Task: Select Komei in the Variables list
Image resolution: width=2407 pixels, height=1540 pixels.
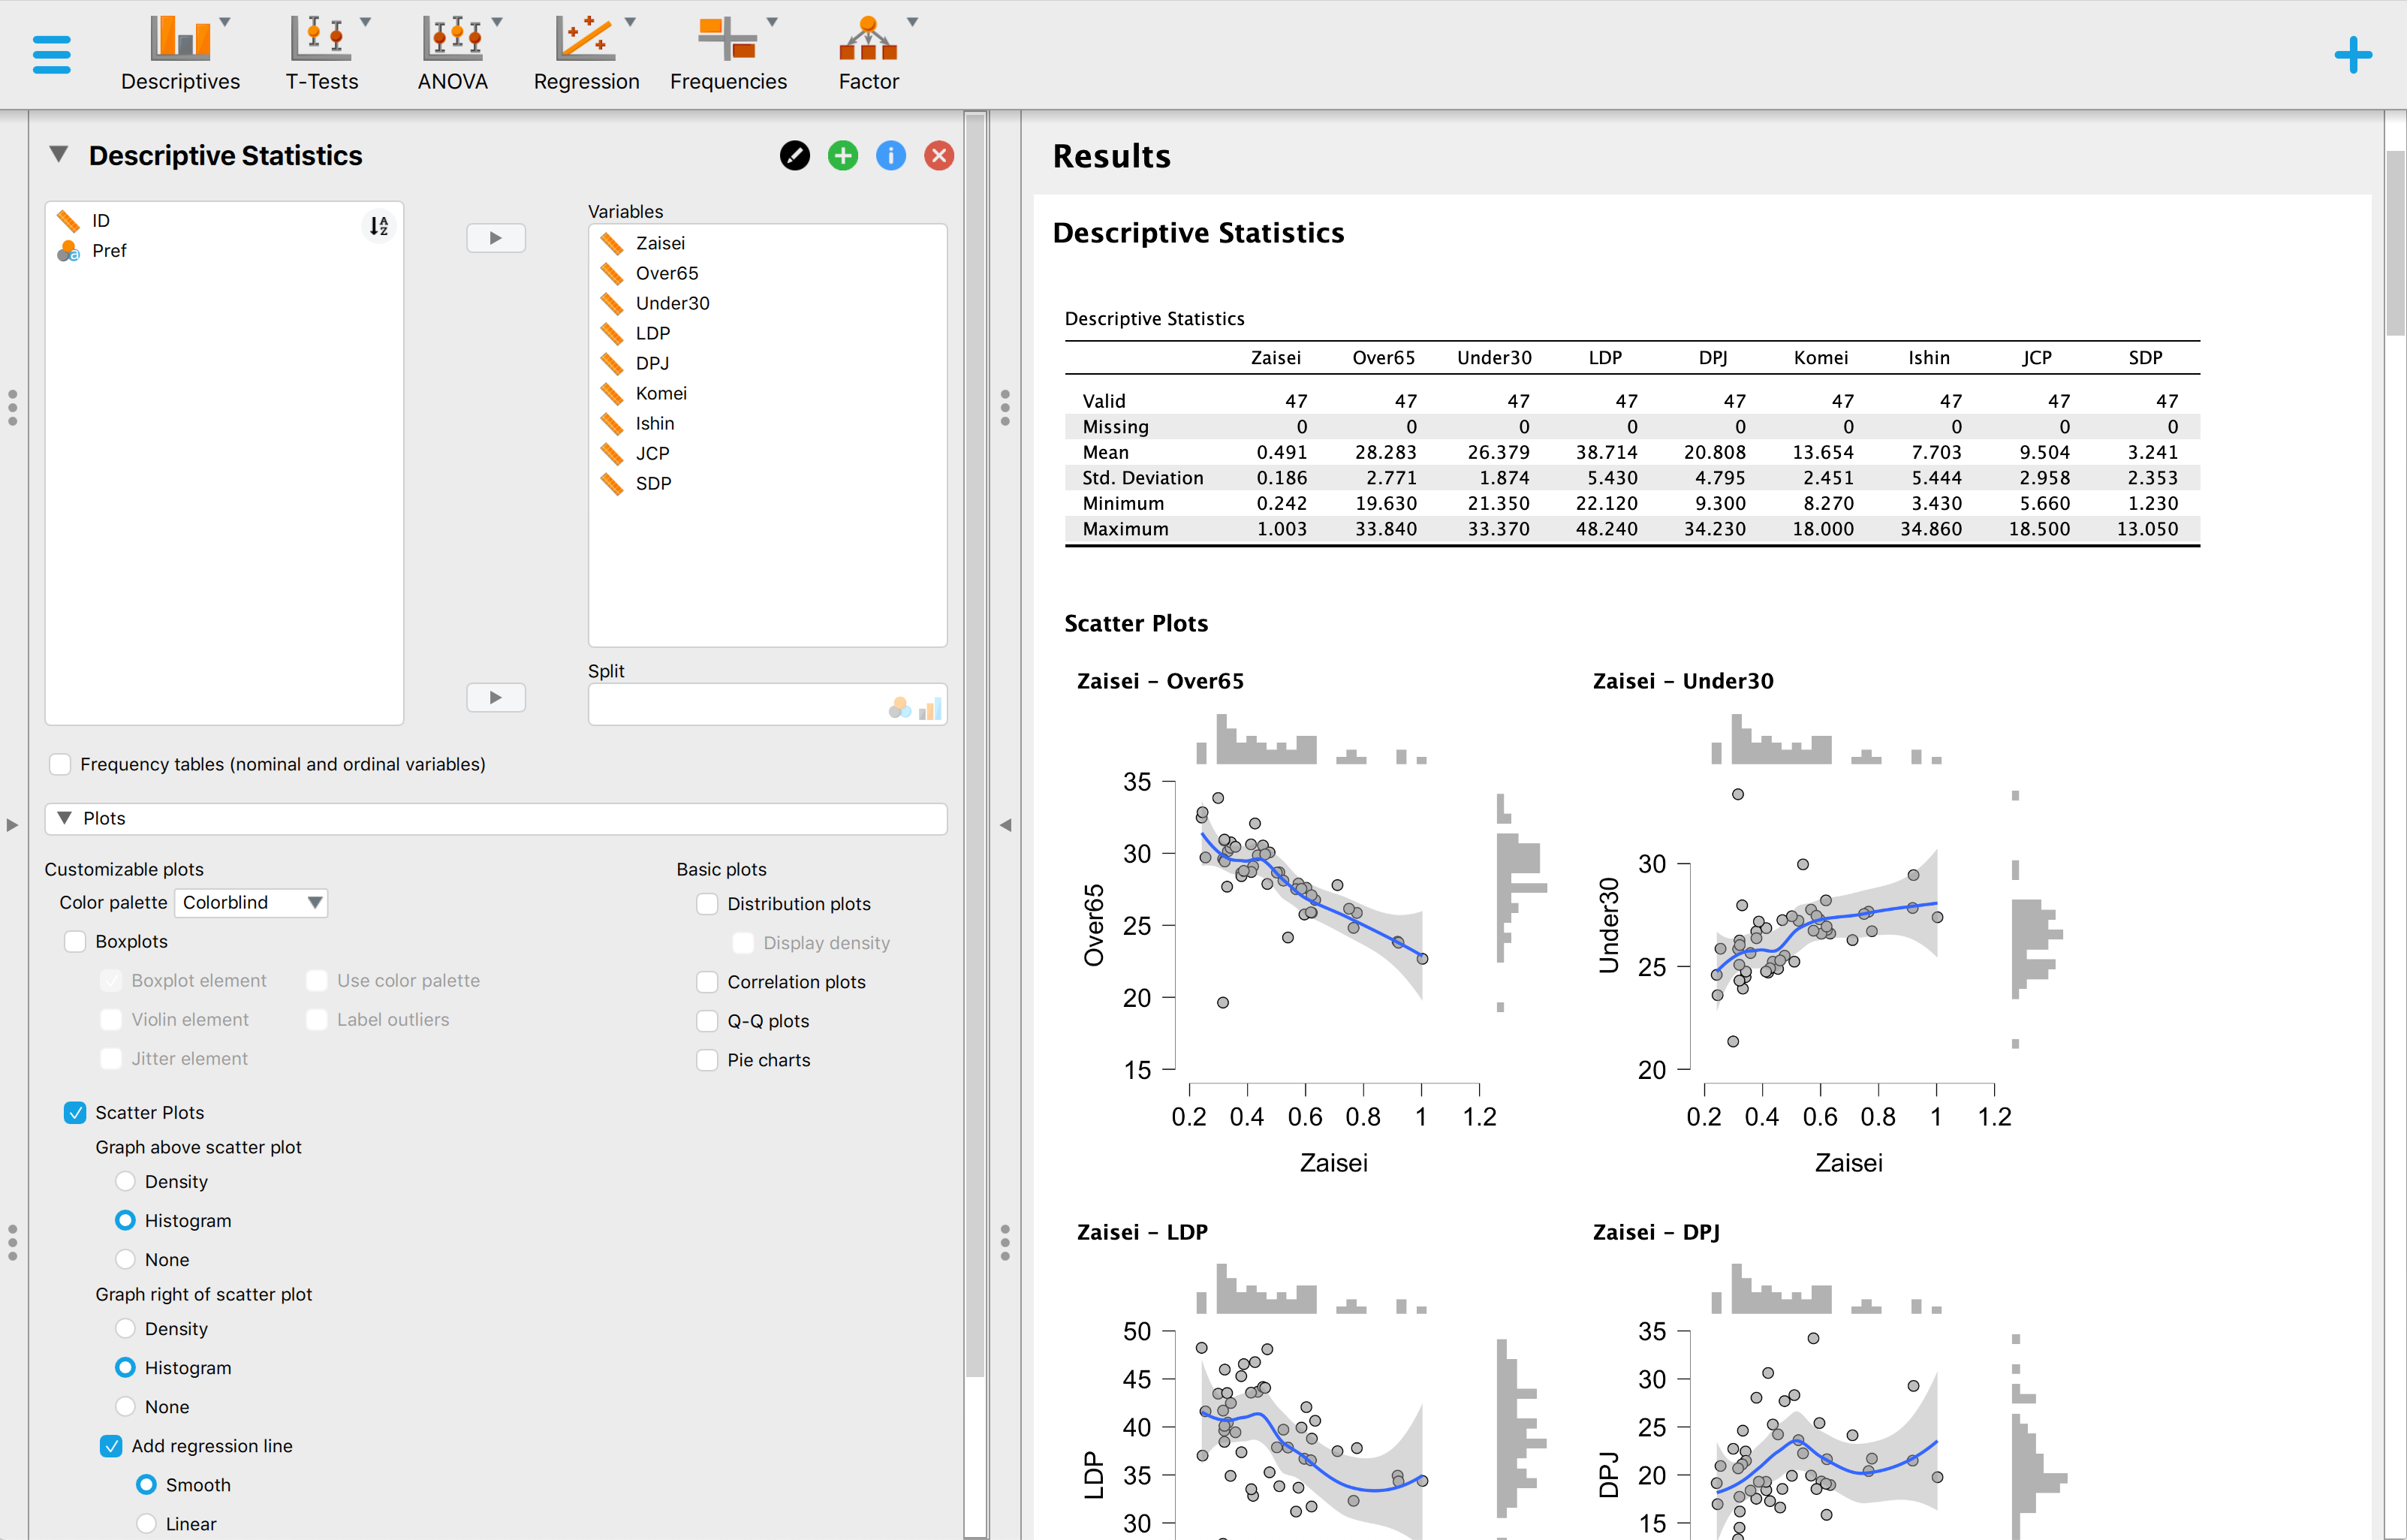Action: (x=768, y=393)
